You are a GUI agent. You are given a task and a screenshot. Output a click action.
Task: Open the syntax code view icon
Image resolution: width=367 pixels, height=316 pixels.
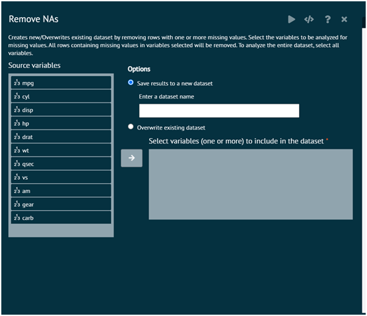(x=309, y=19)
